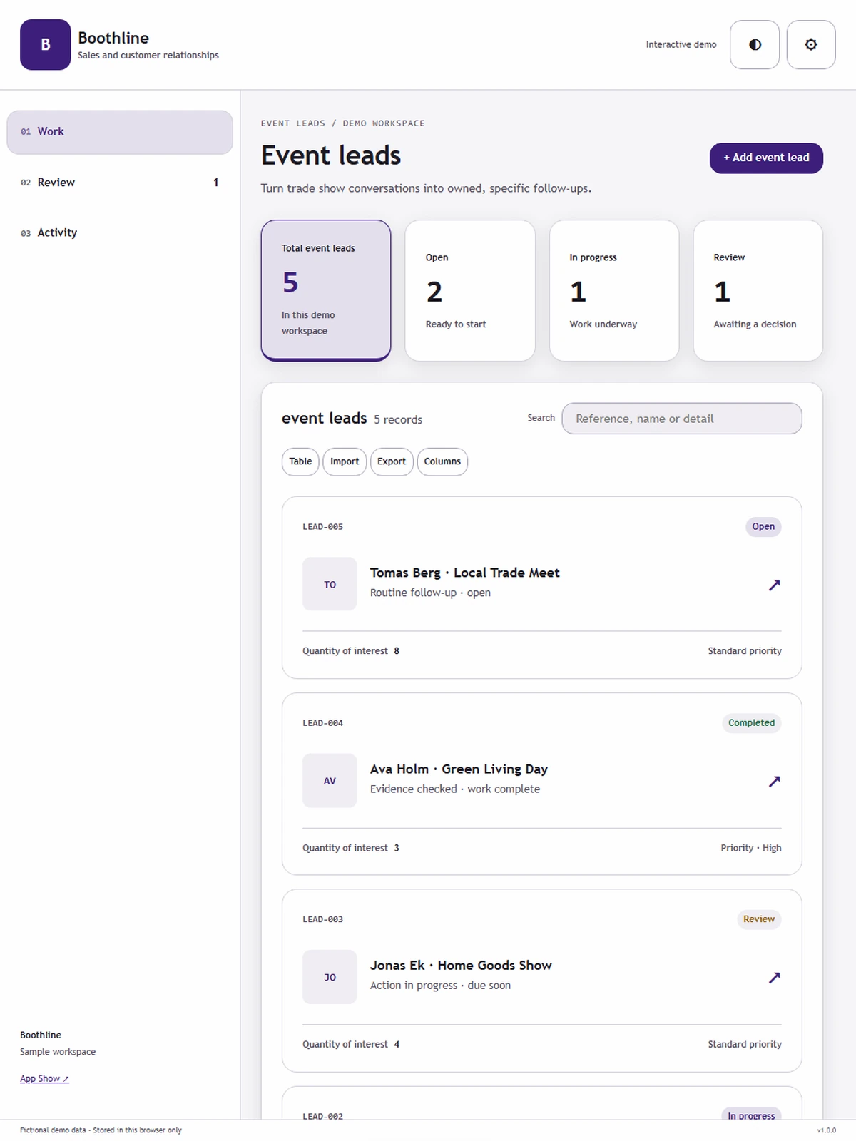Viewport: 856px width, 1141px height.
Task: Click the JO avatar for Jonas Ek
Action: pos(330,977)
